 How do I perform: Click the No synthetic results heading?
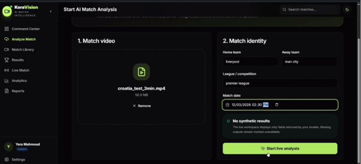pyautogui.click(x=251, y=121)
